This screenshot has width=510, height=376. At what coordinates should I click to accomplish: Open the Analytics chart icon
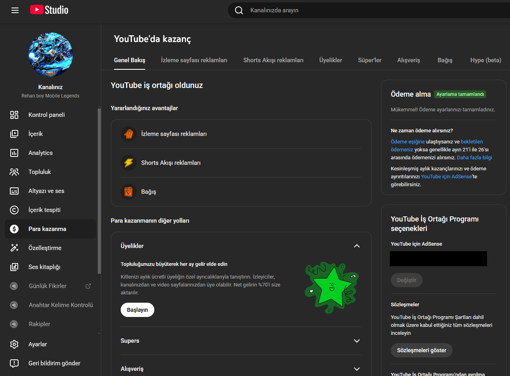pos(14,153)
